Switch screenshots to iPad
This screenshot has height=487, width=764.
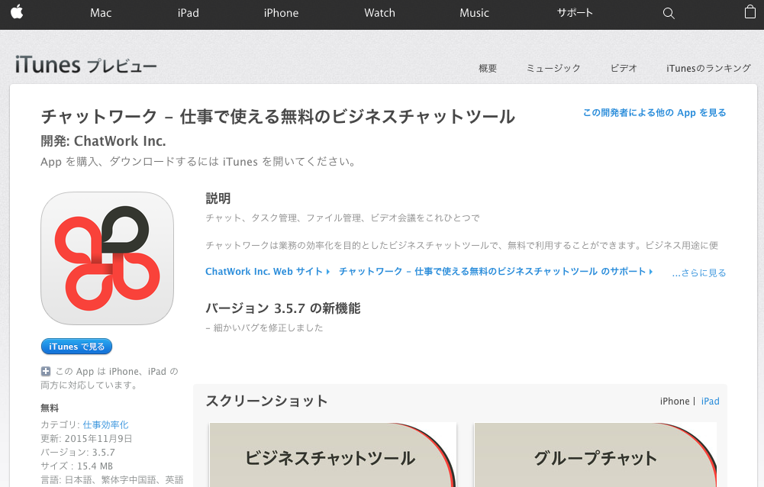click(x=711, y=402)
